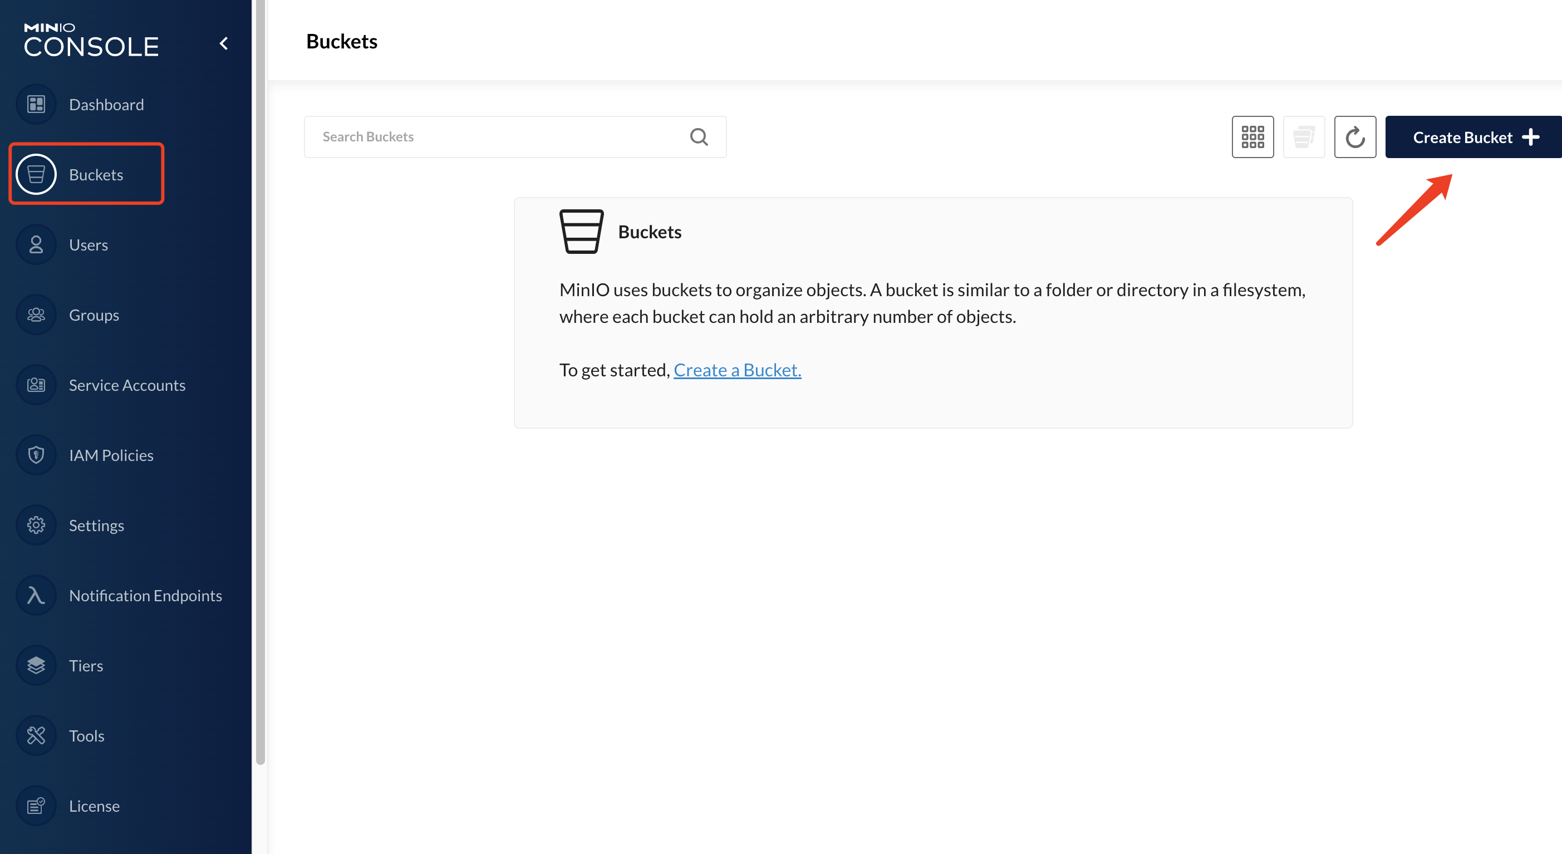Click the disabled multi-bucket select icon

(x=1304, y=137)
